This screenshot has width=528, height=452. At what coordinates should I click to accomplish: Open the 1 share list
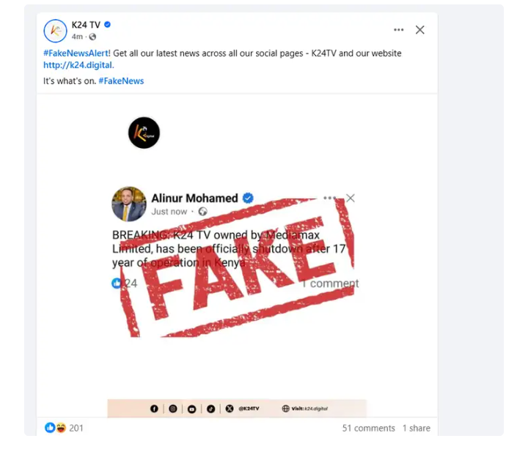point(416,428)
